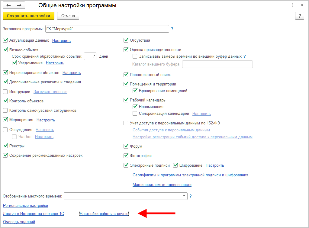
Task: Enable the Инструкции checkbox
Action: (x=5, y=92)
